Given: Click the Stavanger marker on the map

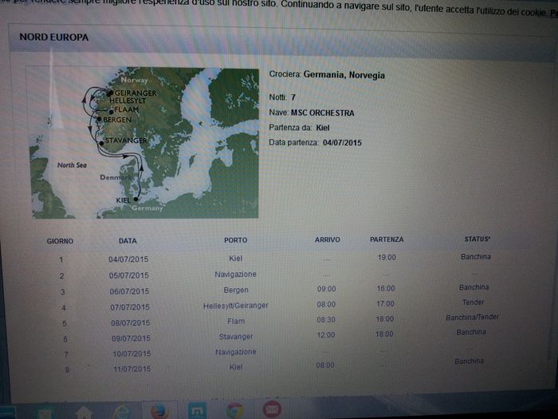Looking at the screenshot, I should pyautogui.click(x=103, y=142).
